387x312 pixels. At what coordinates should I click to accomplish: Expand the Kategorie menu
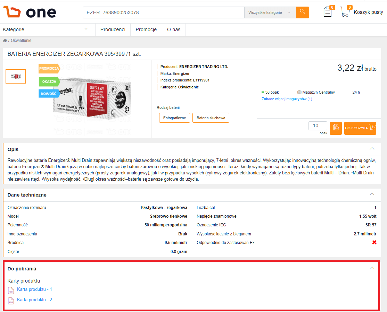tap(45, 29)
